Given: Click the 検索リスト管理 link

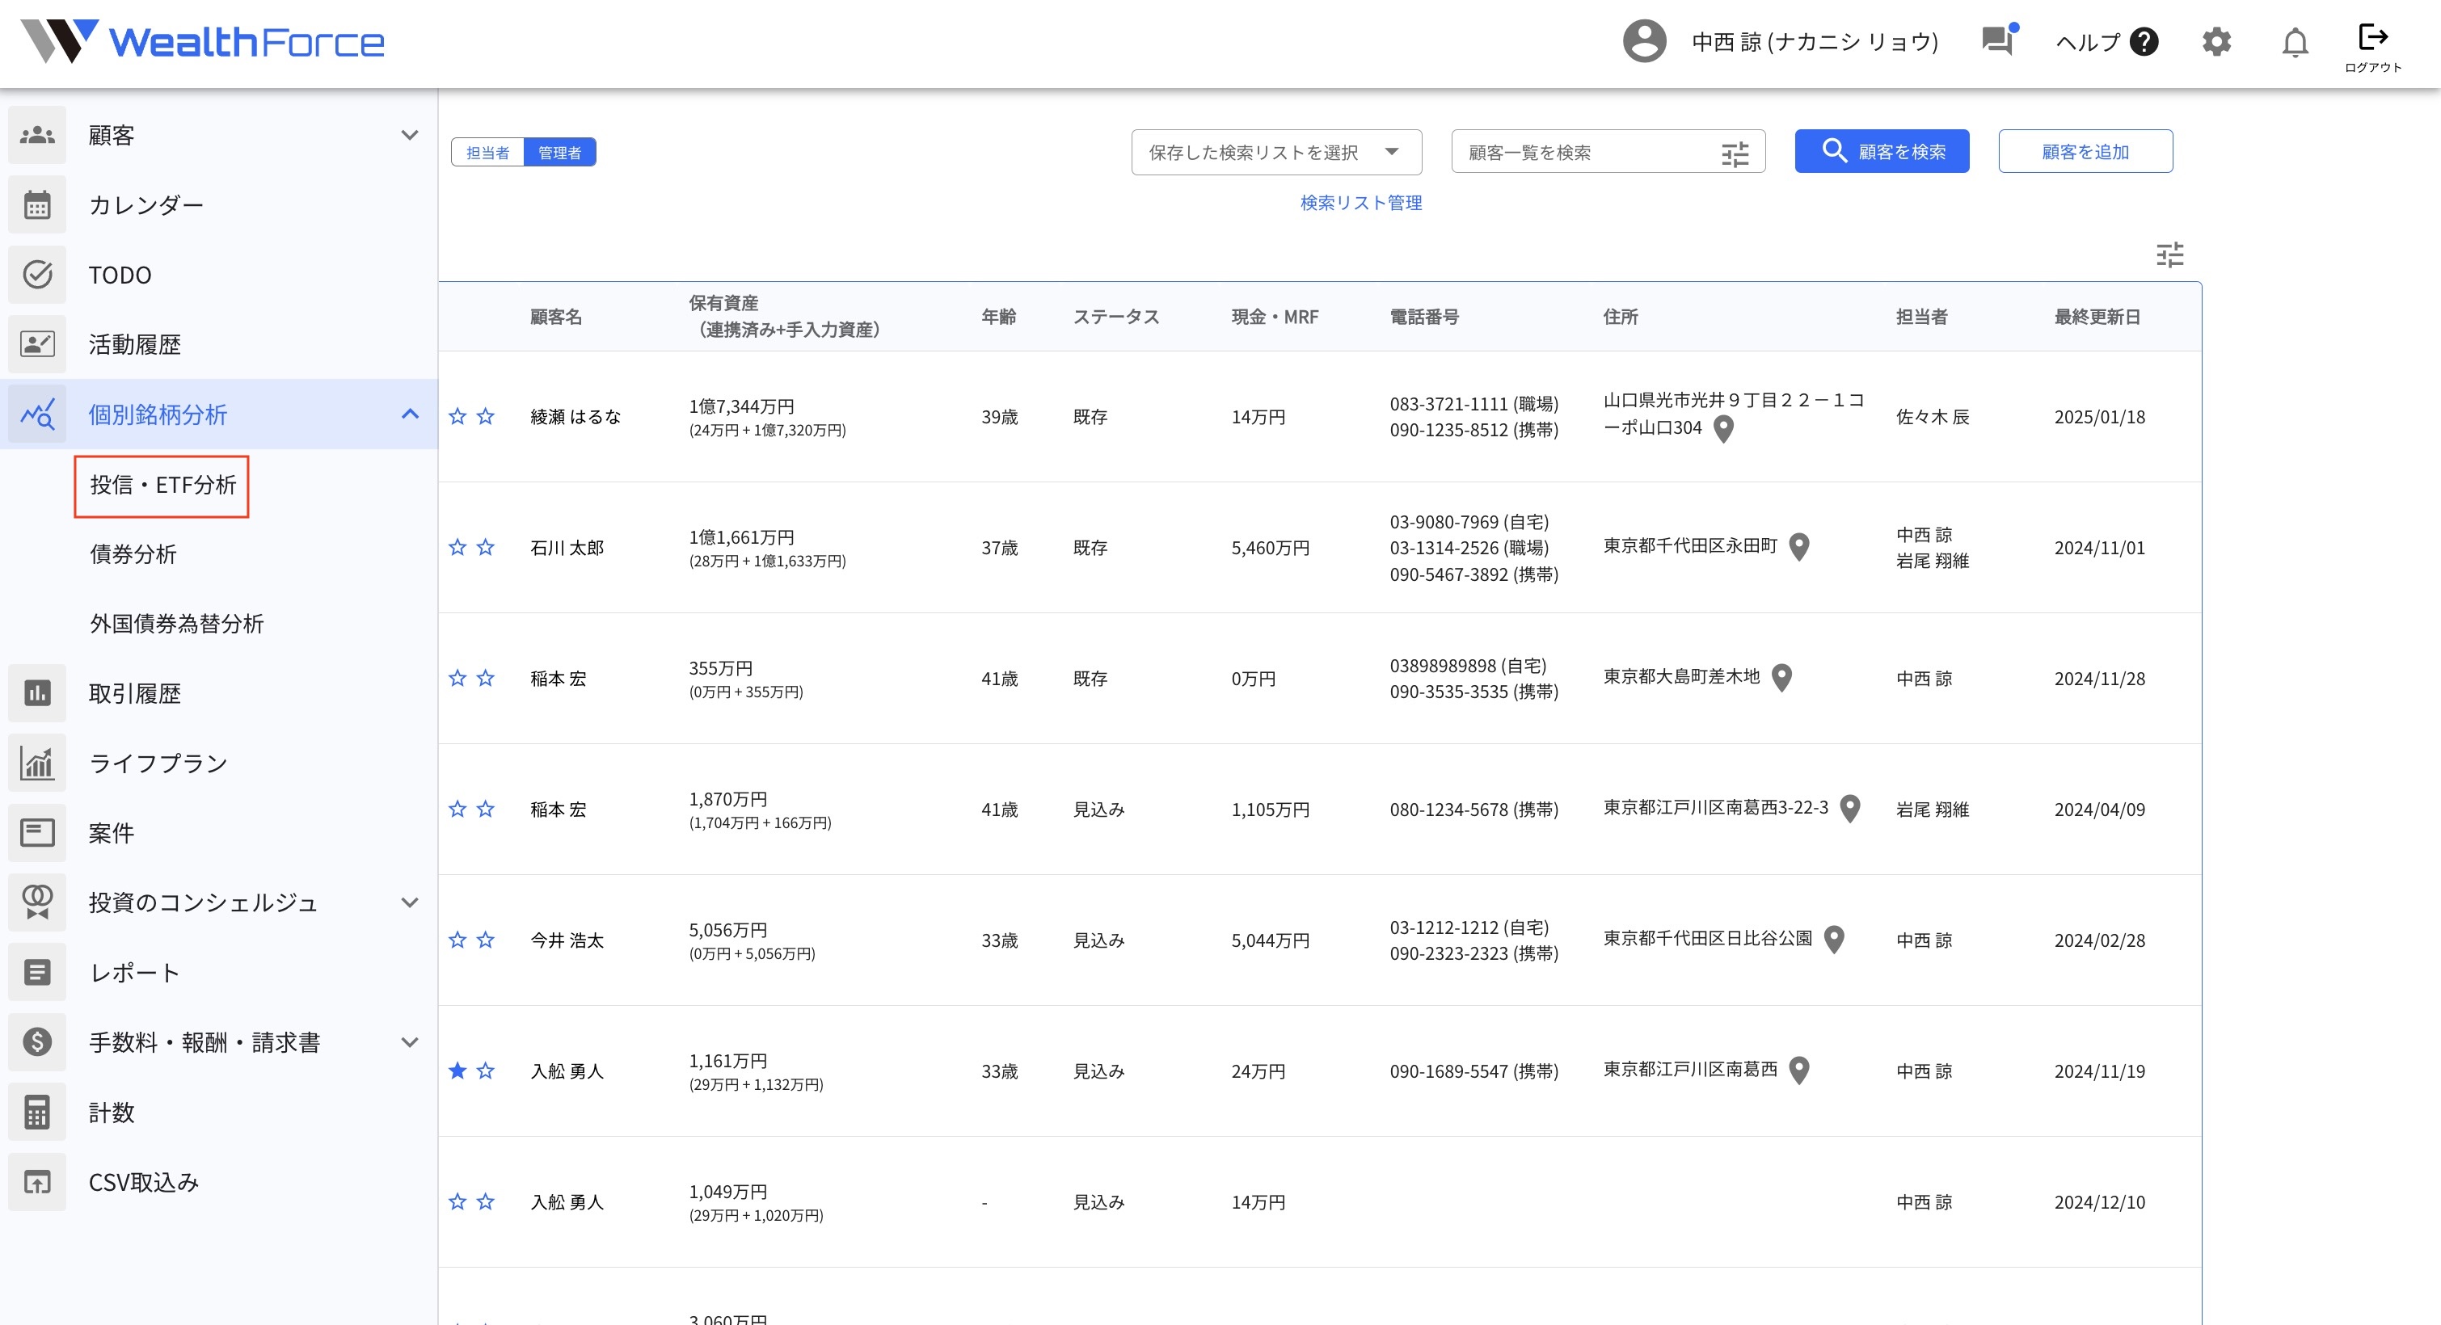Looking at the screenshot, I should click(x=1360, y=203).
